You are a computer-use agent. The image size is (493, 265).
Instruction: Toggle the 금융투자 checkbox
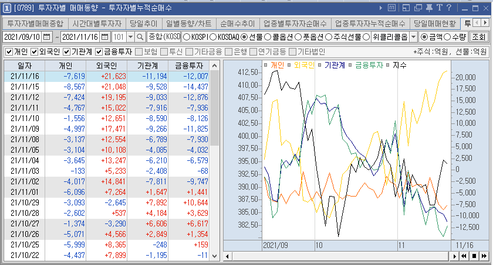pos(99,51)
